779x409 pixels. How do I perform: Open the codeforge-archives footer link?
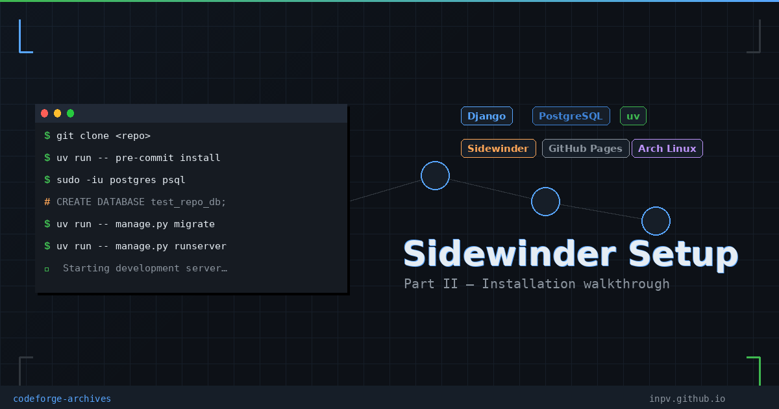click(x=62, y=399)
